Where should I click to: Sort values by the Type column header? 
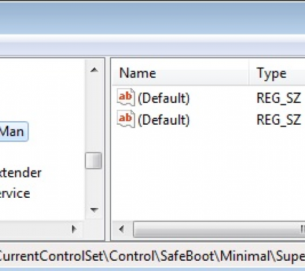coord(277,72)
